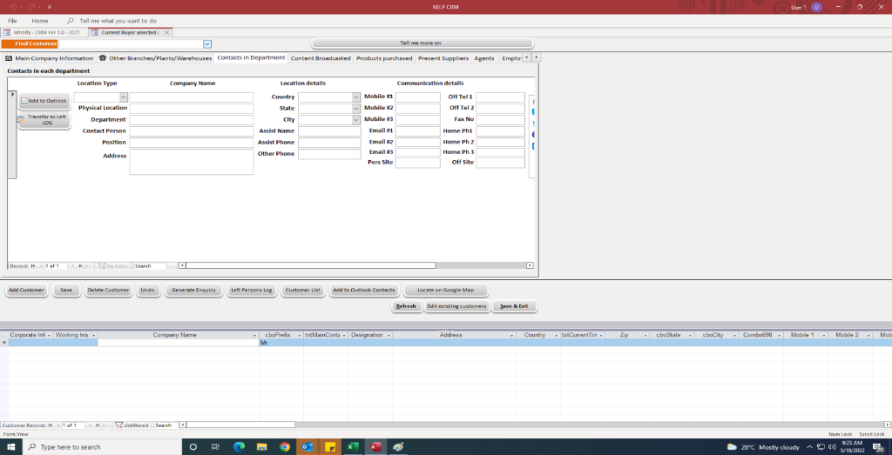Viewport: 892px width, 455px height.
Task: Open the Country dropdown list
Action: pyautogui.click(x=356, y=97)
